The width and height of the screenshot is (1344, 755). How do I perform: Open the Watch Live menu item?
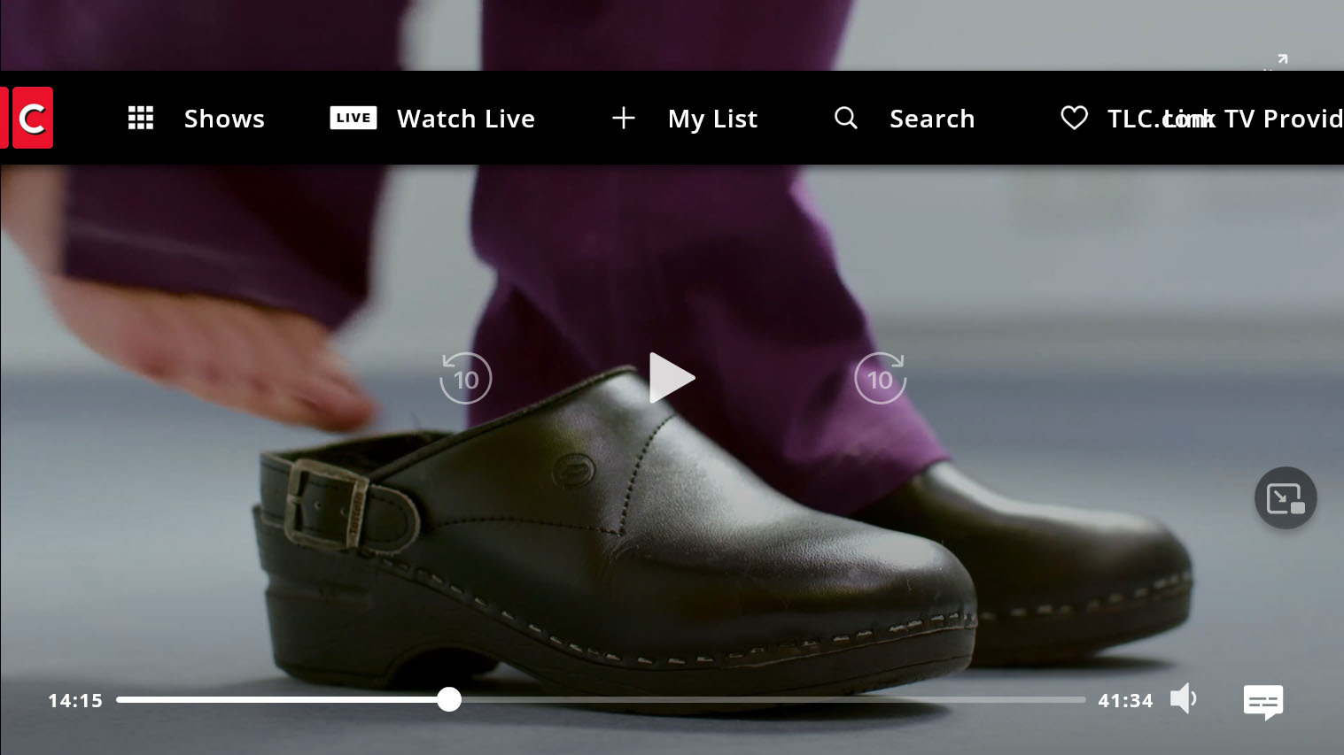pos(466,119)
